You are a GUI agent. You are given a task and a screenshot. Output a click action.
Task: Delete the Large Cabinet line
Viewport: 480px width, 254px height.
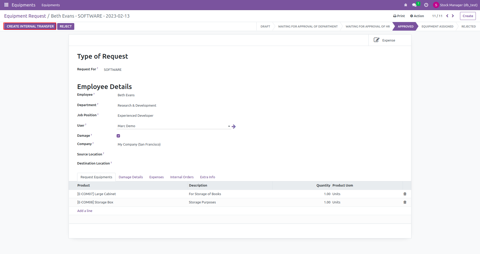(x=405, y=194)
